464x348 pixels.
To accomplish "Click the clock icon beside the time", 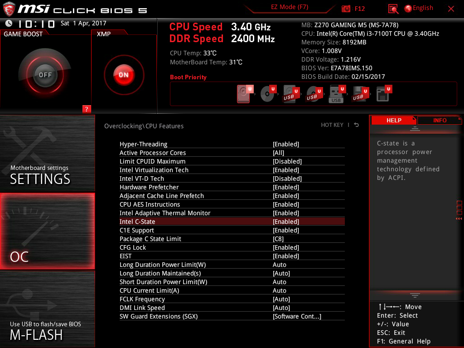I will (x=9, y=23).
